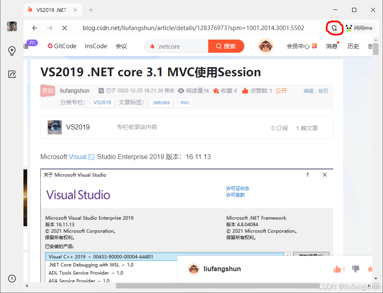Click the 原创 original badge

(48, 91)
